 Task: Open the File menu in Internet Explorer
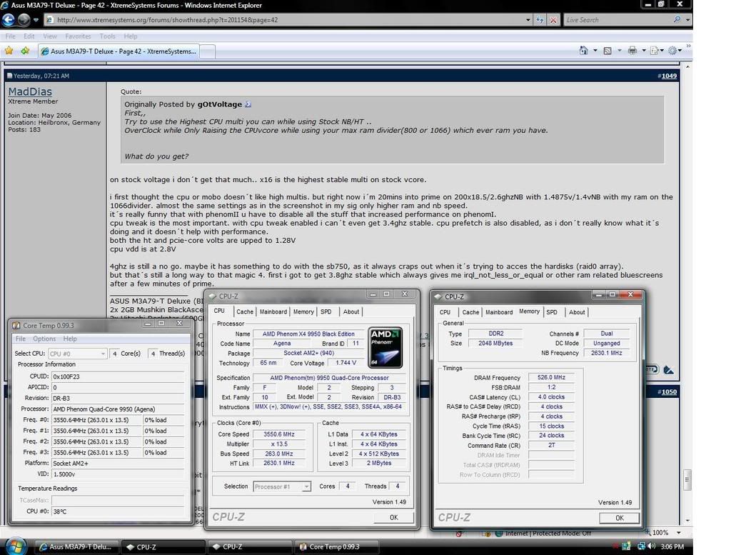click(10, 36)
